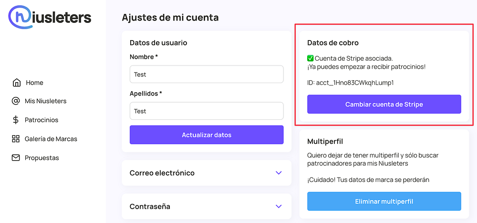This screenshot has height=223, width=477.
Task: Click into the Apellidos text field
Action: [x=207, y=111]
